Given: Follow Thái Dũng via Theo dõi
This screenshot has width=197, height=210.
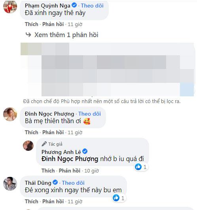Looking at the screenshot, I should pyautogui.click(x=73, y=183).
